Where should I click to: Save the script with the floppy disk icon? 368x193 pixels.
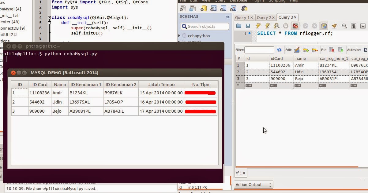point(248,26)
